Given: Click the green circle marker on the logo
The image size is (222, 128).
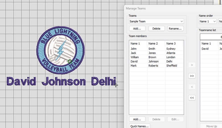Looking at the screenshot, I should coord(70,61).
